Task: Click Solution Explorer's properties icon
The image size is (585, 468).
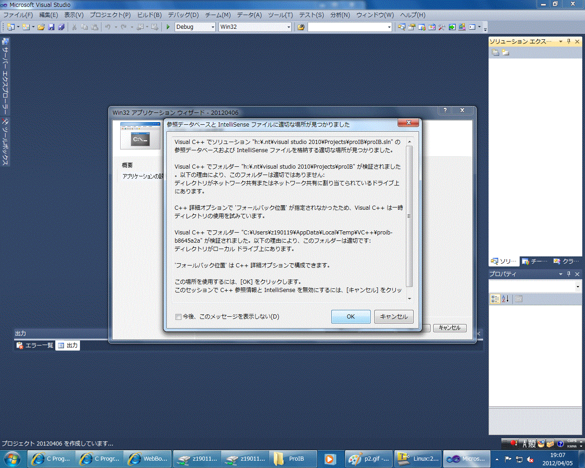Action: (x=495, y=53)
